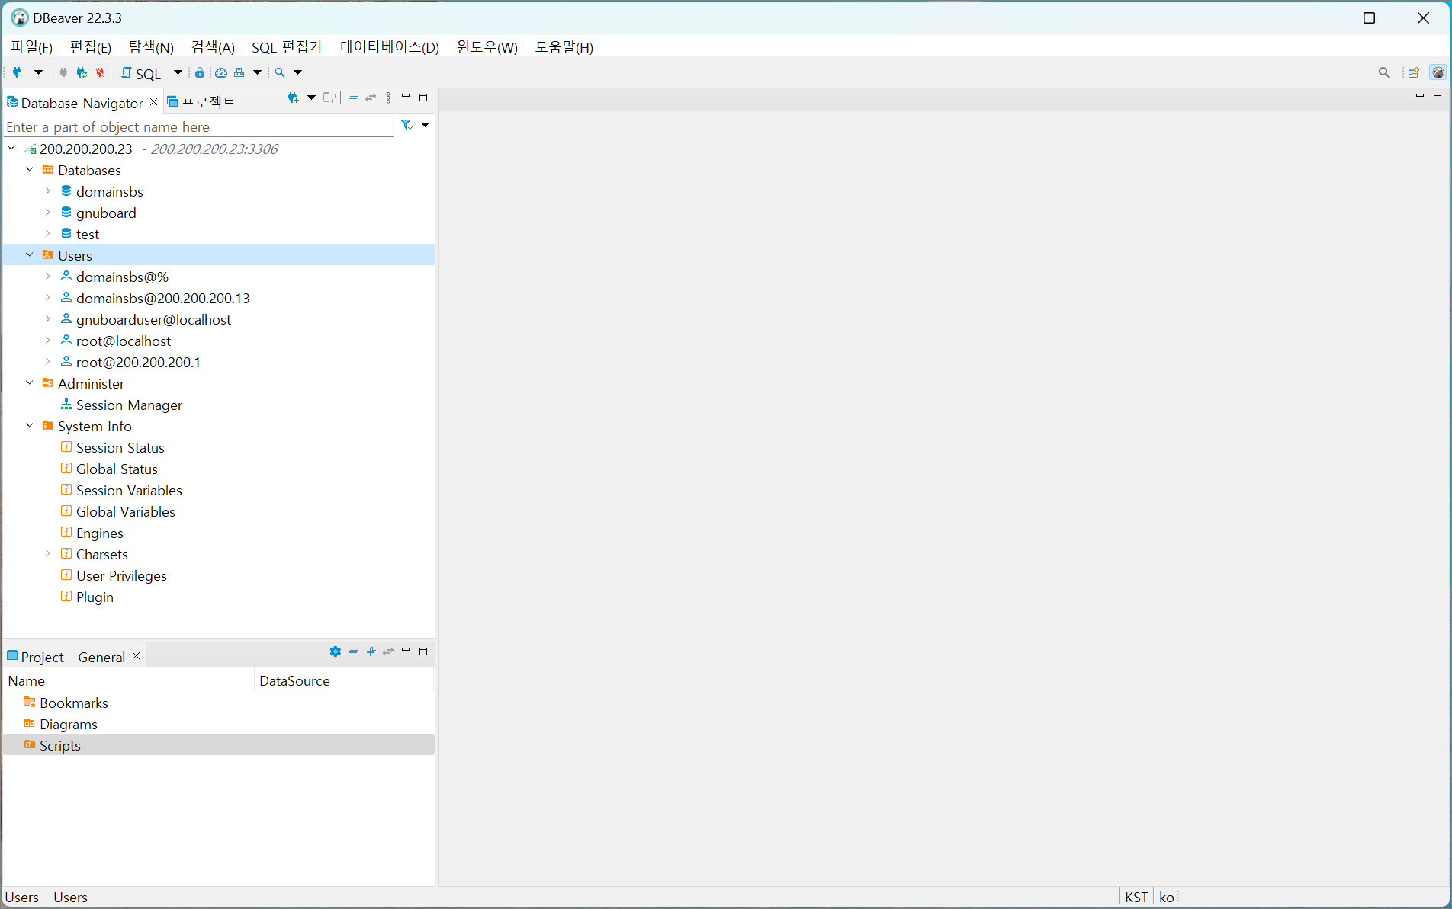Open the navigator view menu dots
1452x909 pixels.
[x=388, y=98]
